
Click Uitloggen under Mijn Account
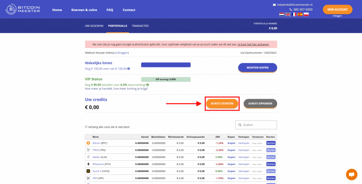pos(337,16)
